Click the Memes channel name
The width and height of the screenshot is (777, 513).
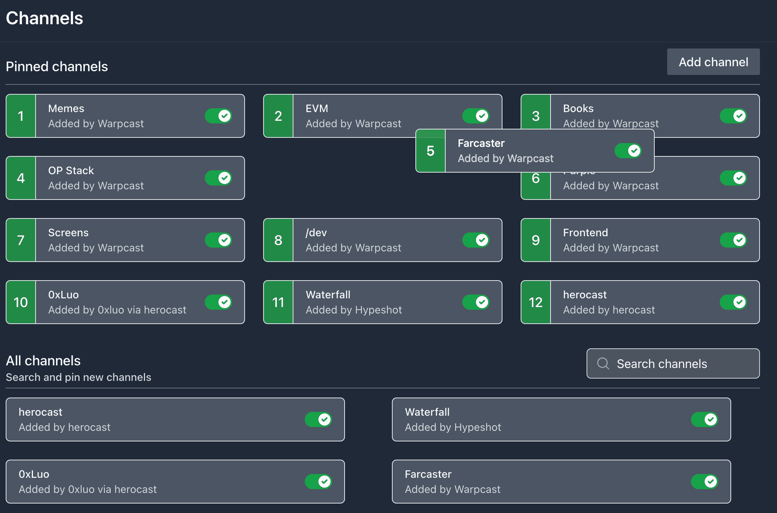(66, 108)
